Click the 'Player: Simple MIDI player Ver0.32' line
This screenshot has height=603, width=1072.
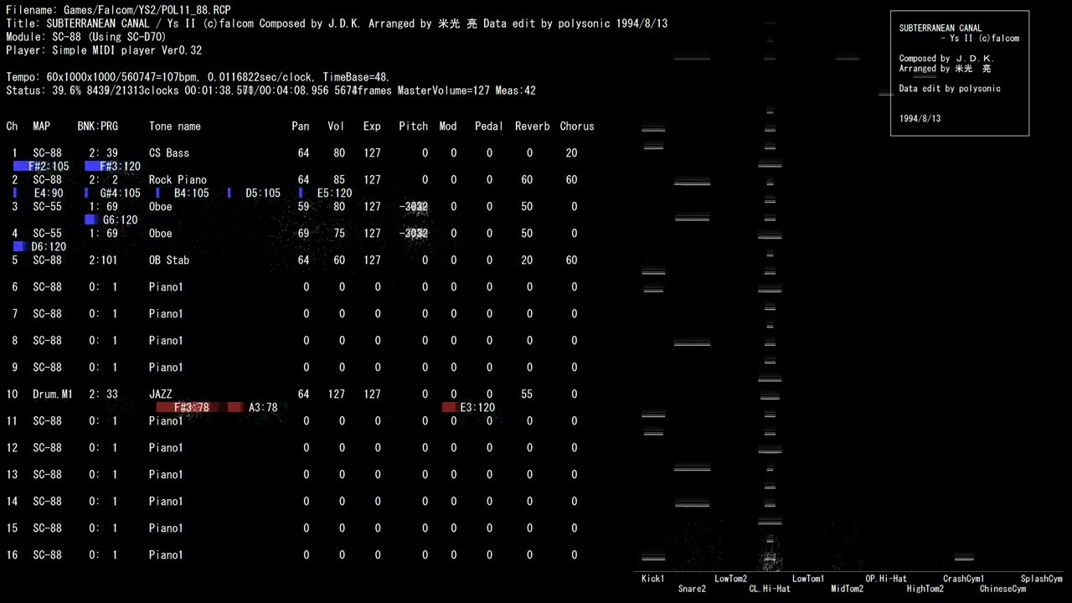[104, 50]
